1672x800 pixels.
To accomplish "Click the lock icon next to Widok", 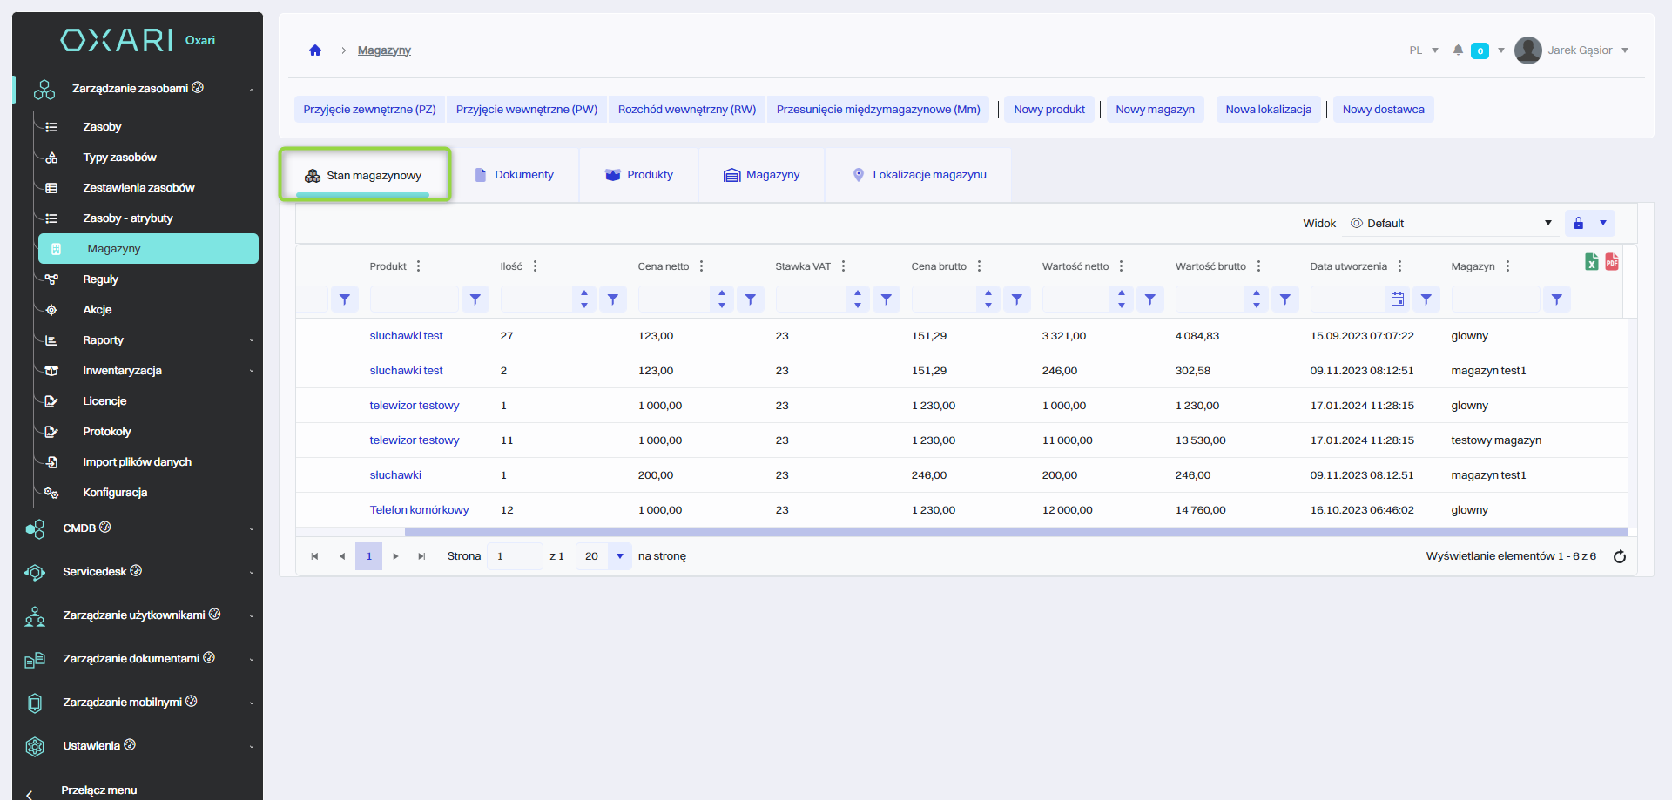I will [x=1578, y=224].
